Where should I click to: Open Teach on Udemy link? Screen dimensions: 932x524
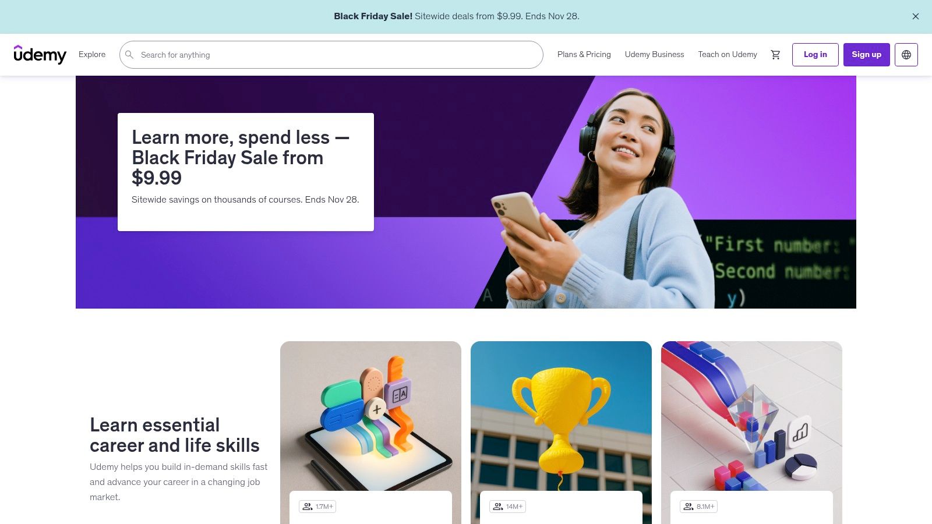(728, 55)
